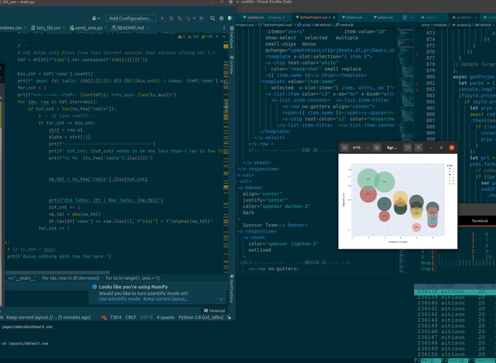Click the PyCharm Stop square icon
The width and height of the screenshot is (496, 363).
201,18
